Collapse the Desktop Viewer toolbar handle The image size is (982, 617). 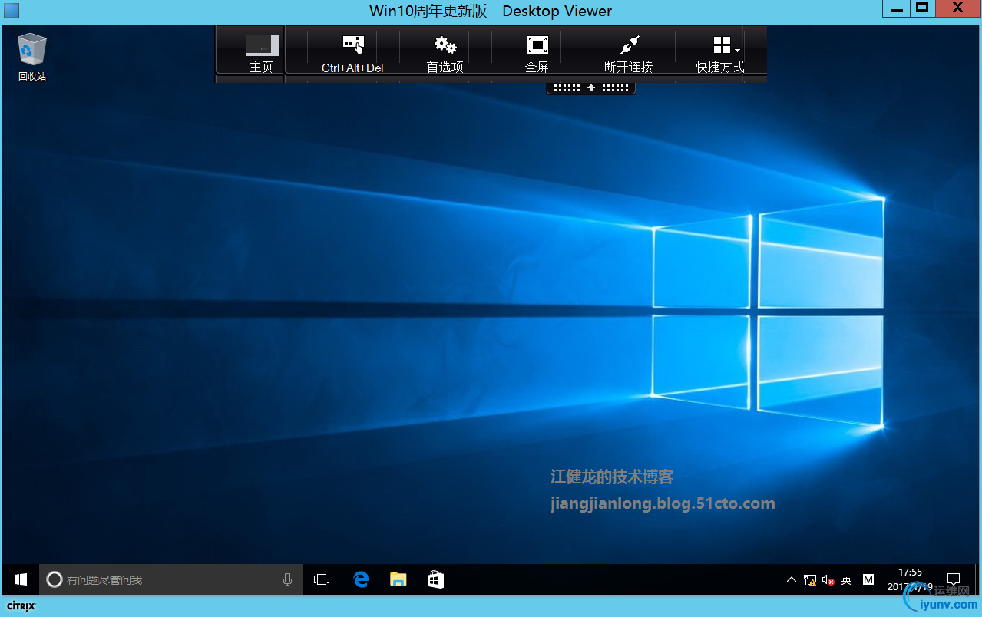[591, 87]
